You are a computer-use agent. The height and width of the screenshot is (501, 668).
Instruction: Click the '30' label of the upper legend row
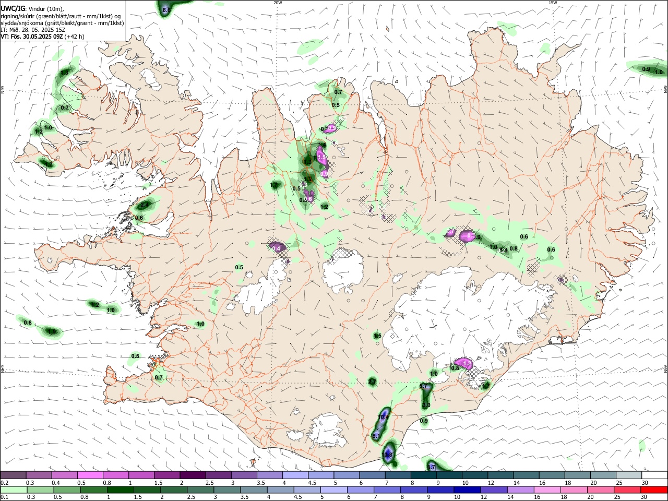[x=645, y=483]
